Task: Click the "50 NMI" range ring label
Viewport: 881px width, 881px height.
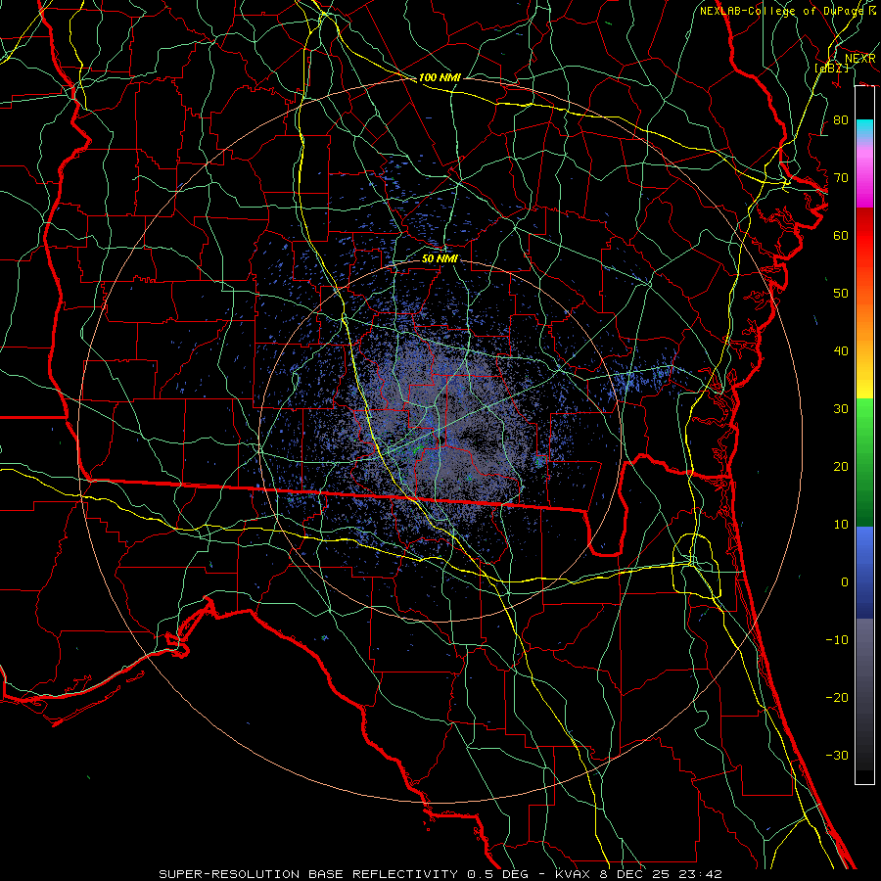Action: [x=440, y=258]
